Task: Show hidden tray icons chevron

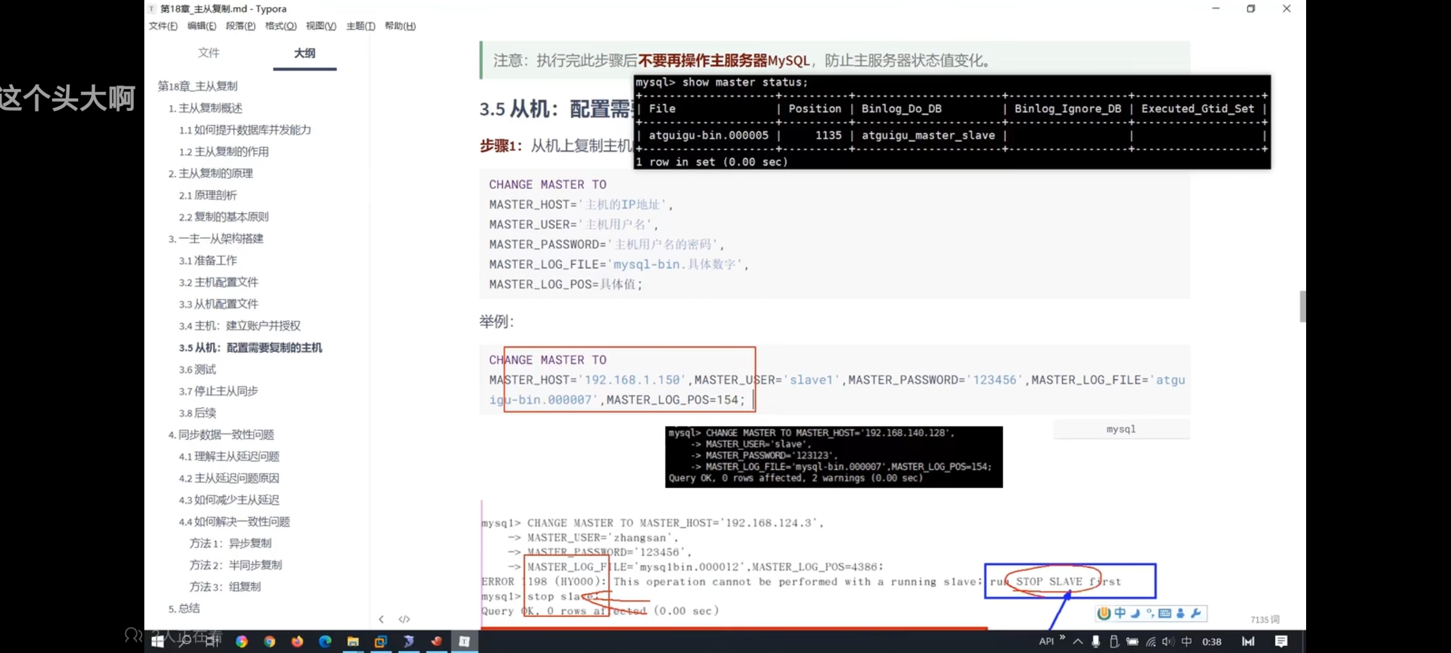Action: [1077, 641]
